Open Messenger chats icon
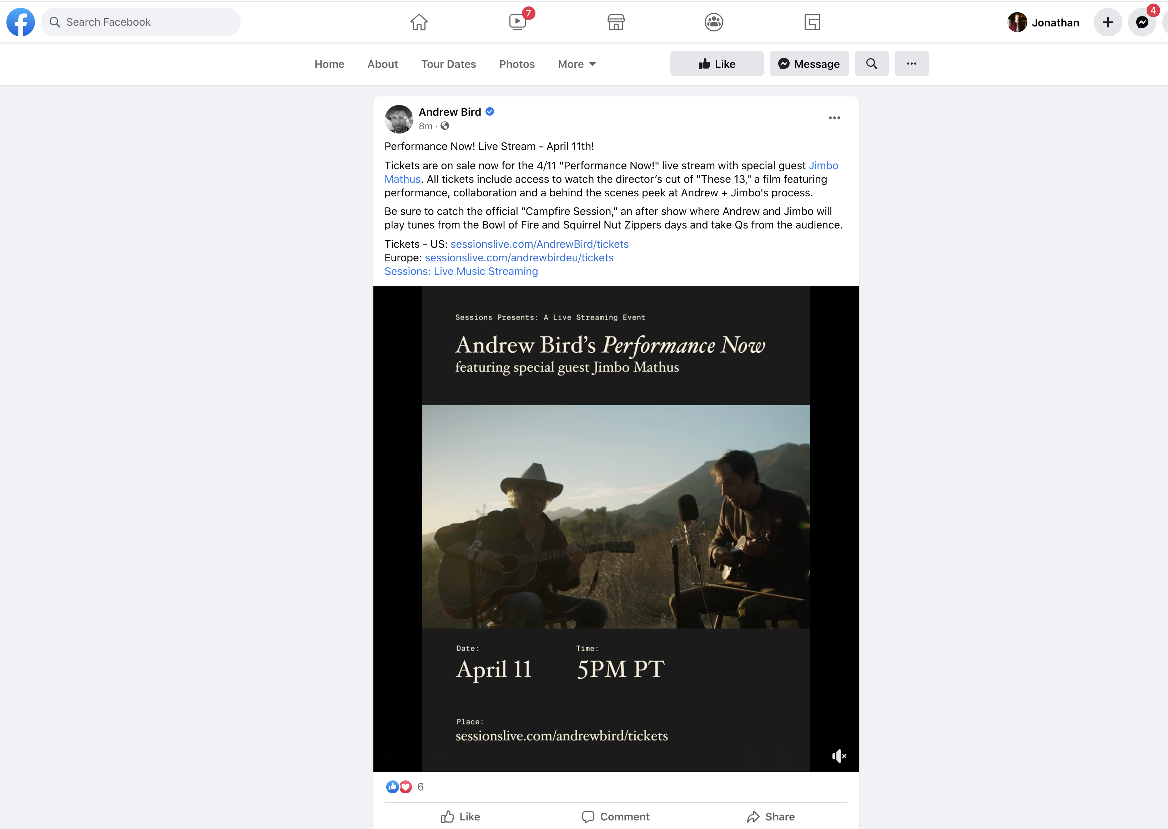 point(1142,22)
